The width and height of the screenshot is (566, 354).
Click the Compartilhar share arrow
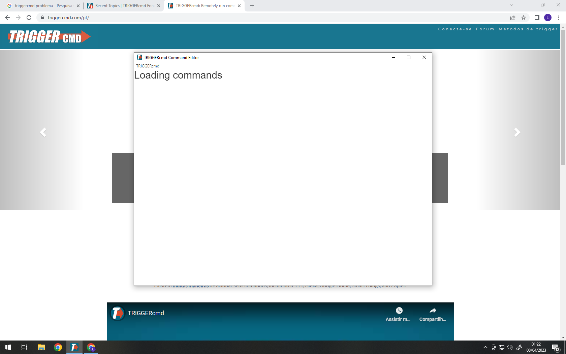click(433, 311)
